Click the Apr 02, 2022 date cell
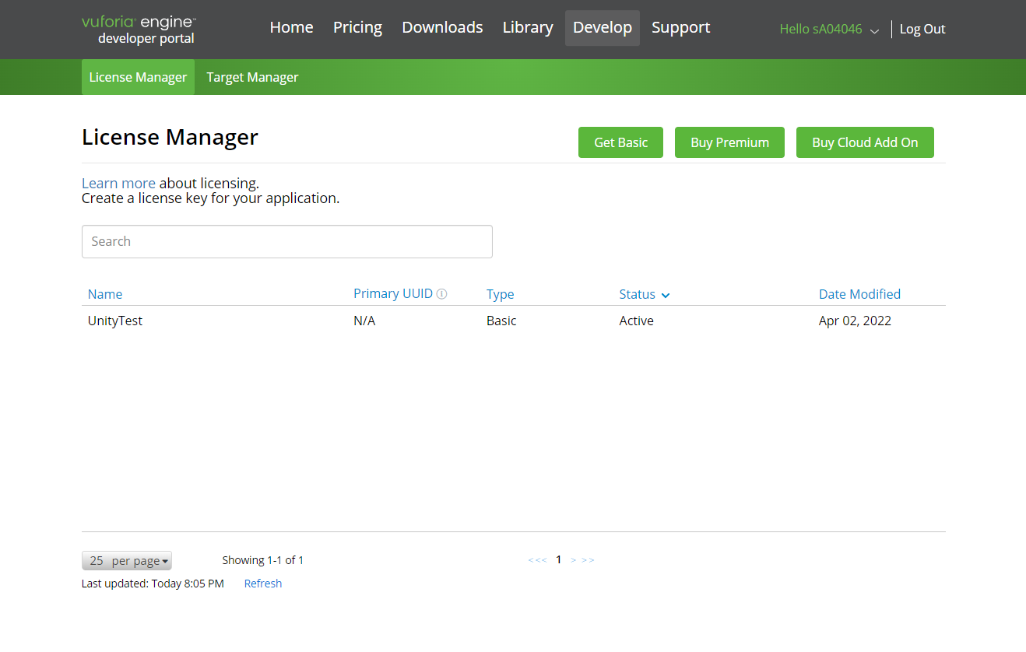The image size is (1026, 652). coord(855,321)
